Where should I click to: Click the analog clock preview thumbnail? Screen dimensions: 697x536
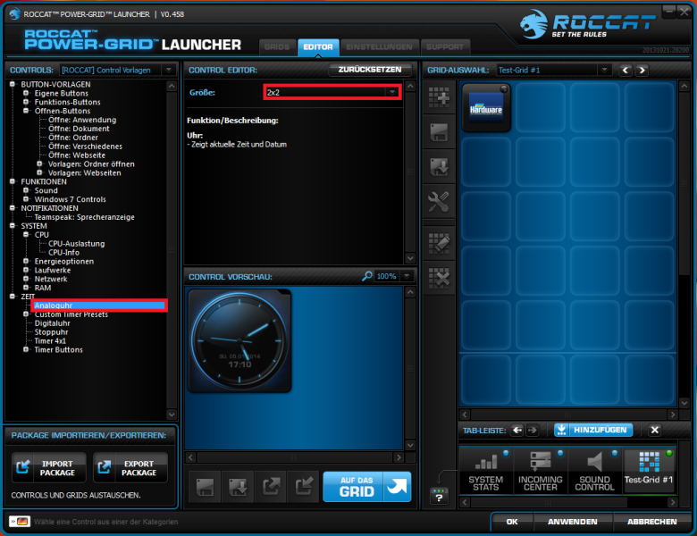239,341
